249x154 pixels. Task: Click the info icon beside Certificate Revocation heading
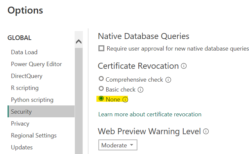pos(184,66)
